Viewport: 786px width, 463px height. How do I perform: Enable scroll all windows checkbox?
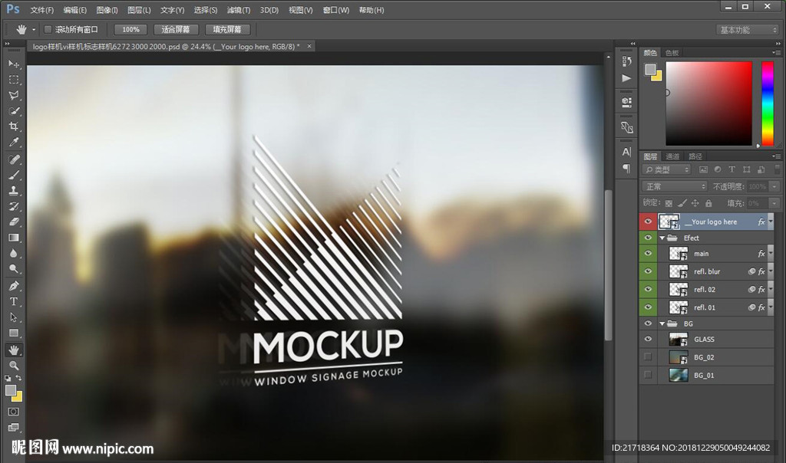point(48,30)
